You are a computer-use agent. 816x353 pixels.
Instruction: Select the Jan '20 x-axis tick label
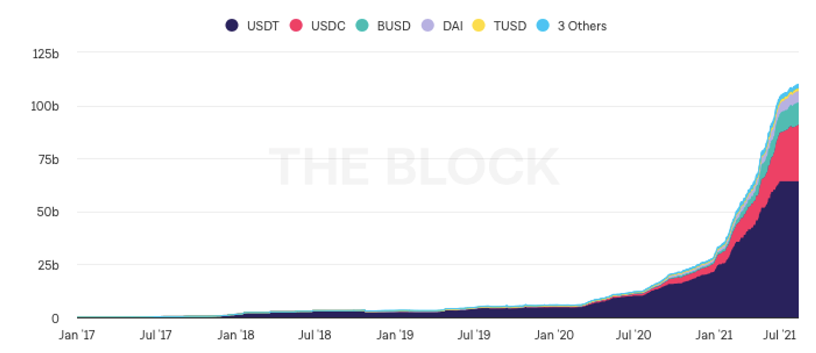tap(554, 335)
